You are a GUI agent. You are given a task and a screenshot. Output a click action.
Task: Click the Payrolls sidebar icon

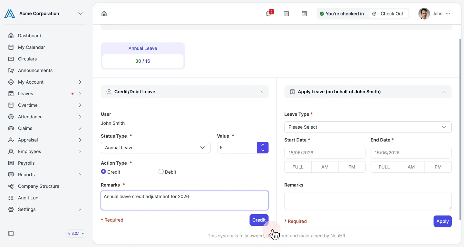point(11,163)
